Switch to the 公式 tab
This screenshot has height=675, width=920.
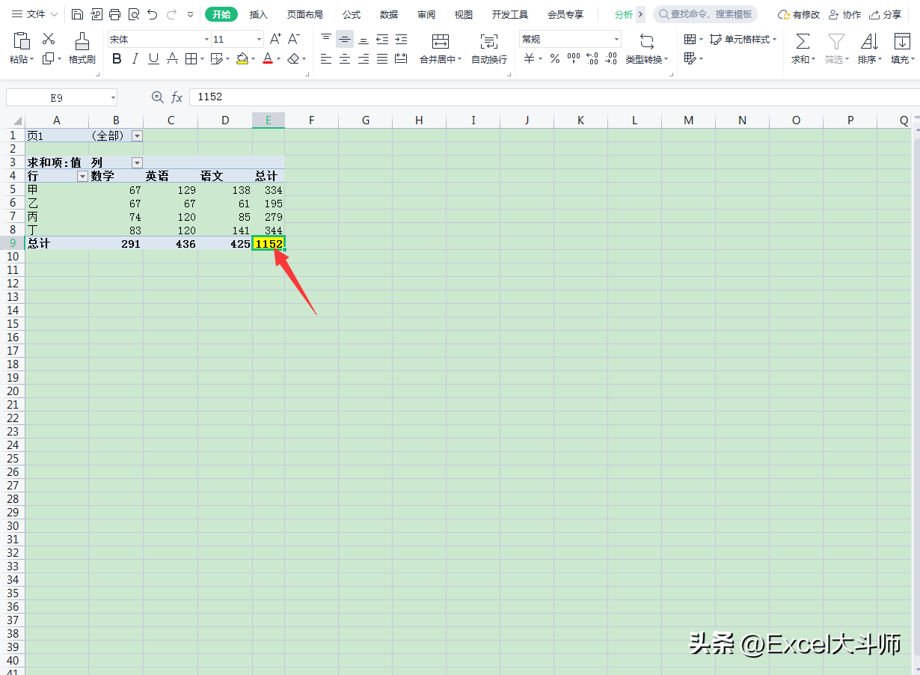(x=352, y=14)
